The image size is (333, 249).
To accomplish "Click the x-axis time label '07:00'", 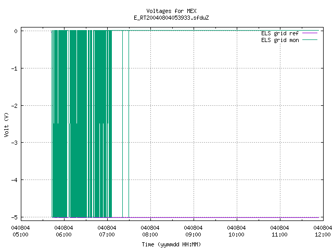I will 107,234.
